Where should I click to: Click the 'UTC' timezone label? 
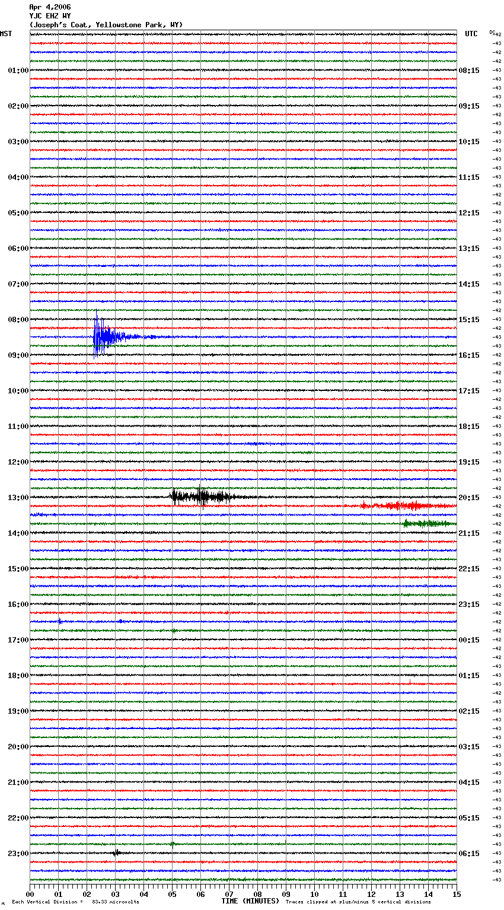pos(471,34)
